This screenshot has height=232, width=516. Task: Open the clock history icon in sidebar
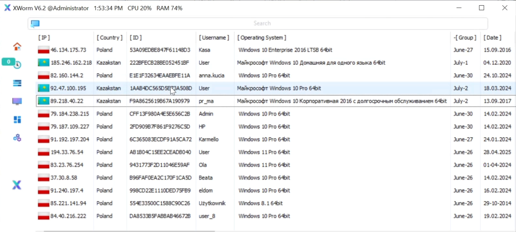pyautogui.click(x=17, y=65)
